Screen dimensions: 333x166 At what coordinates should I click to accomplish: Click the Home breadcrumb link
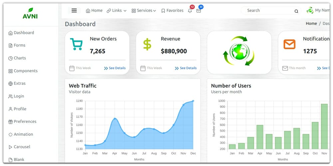[311, 24]
